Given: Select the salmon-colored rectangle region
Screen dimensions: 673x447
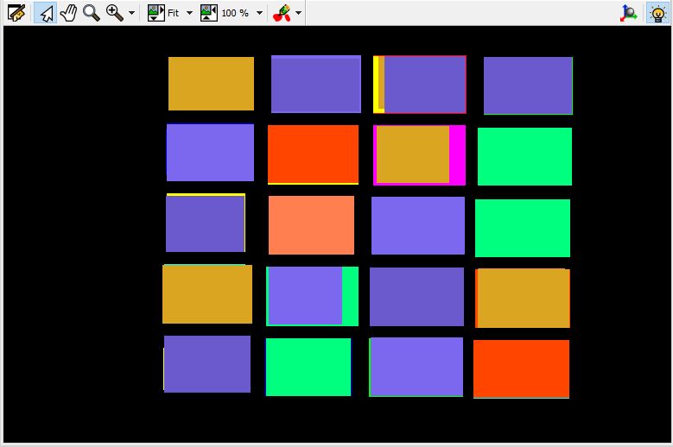Looking at the screenshot, I should 312,225.
